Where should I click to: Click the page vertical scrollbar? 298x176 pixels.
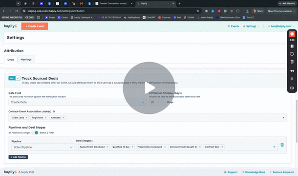297,121
